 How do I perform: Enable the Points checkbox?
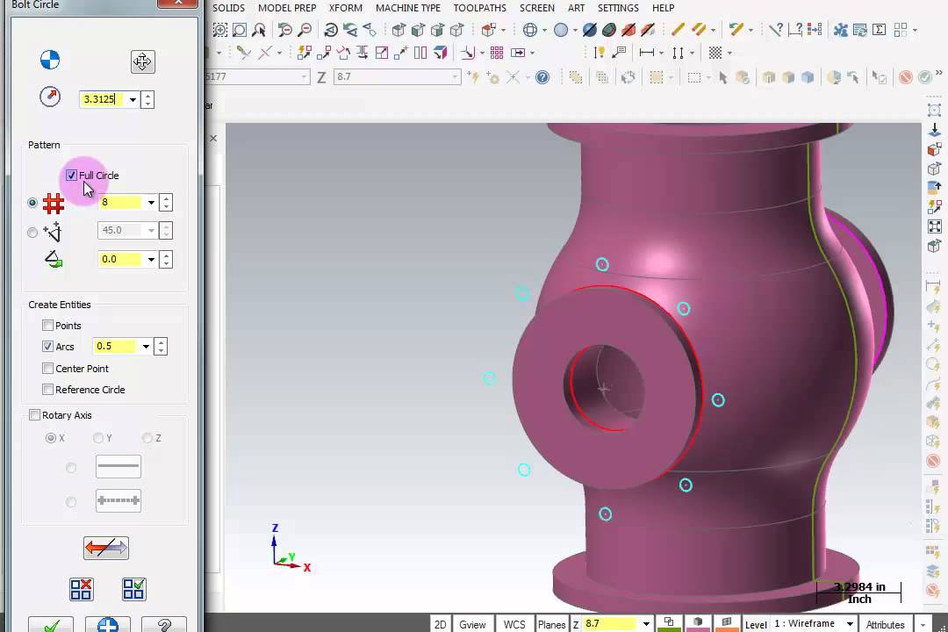click(47, 326)
